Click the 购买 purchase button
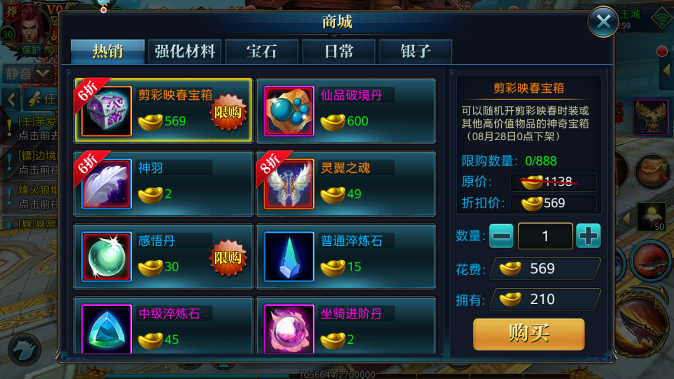Image resolution: width=674 pixels, height=379 pixels. pyautogui.click(x=529, y=334)
